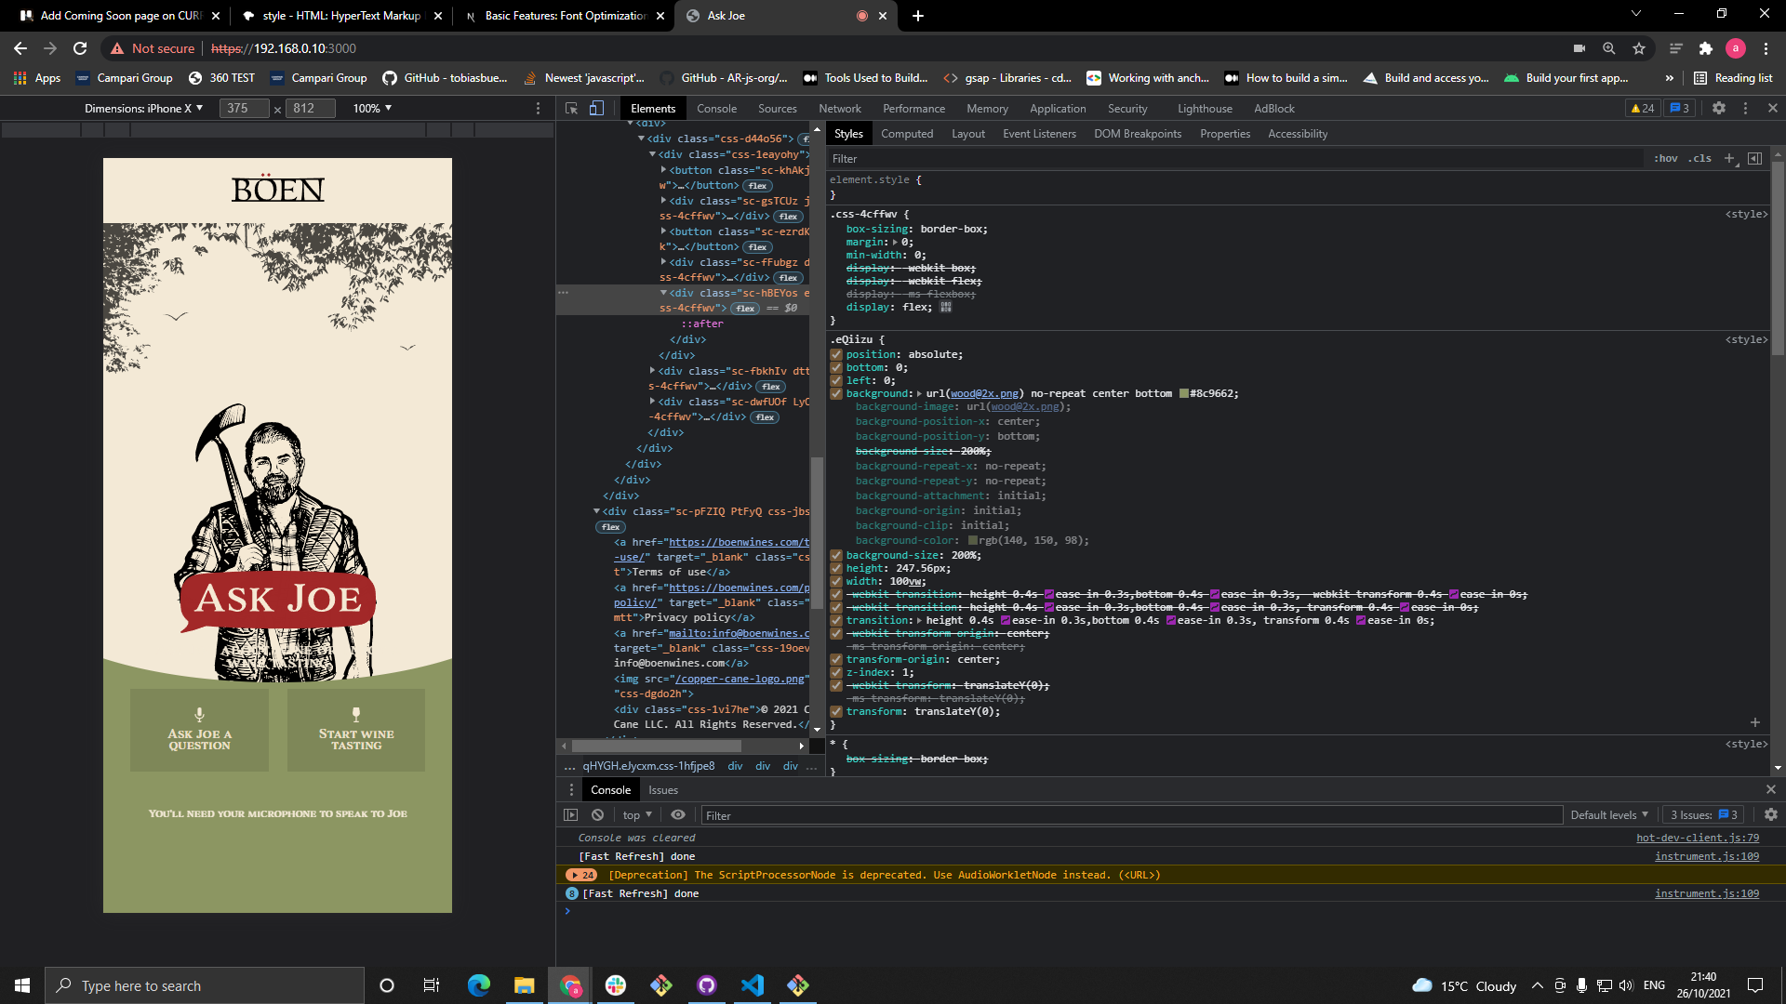Click Ask Joe a Question button
This screenshot has height=1004, width=1786.
pyautogui.click(x=199, y=730)
